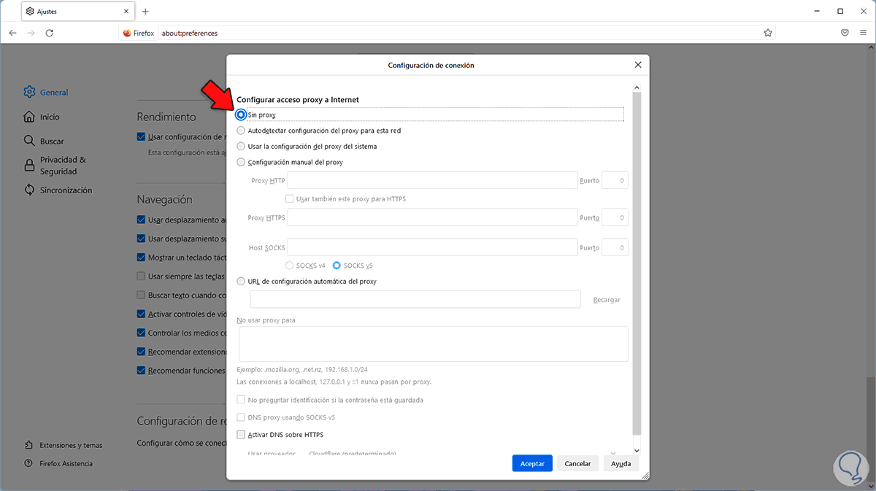Screen dimensions: 876x491
Task: Click the Aceptar button
Action: pyautogui.click(x=532, y=463)
